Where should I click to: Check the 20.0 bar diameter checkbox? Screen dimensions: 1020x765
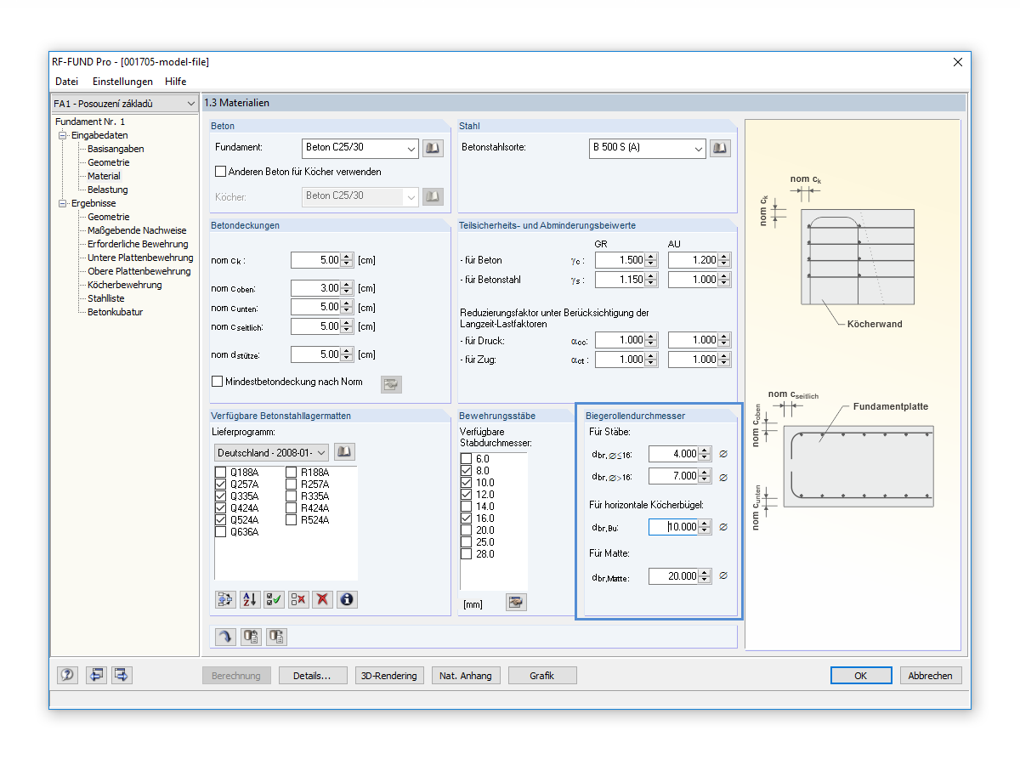(466, 530)
